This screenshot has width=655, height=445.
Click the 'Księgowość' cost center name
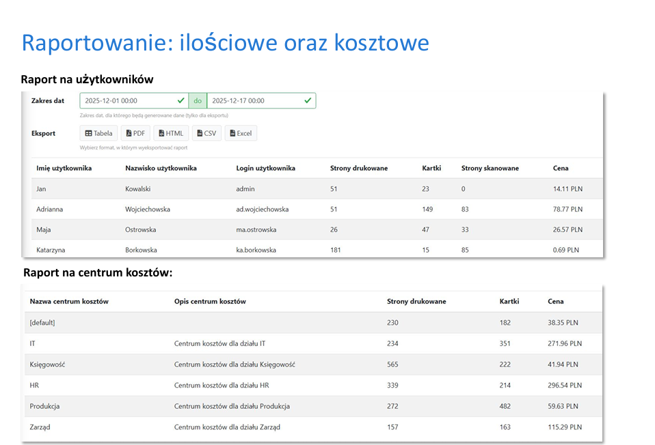(47, 364)
